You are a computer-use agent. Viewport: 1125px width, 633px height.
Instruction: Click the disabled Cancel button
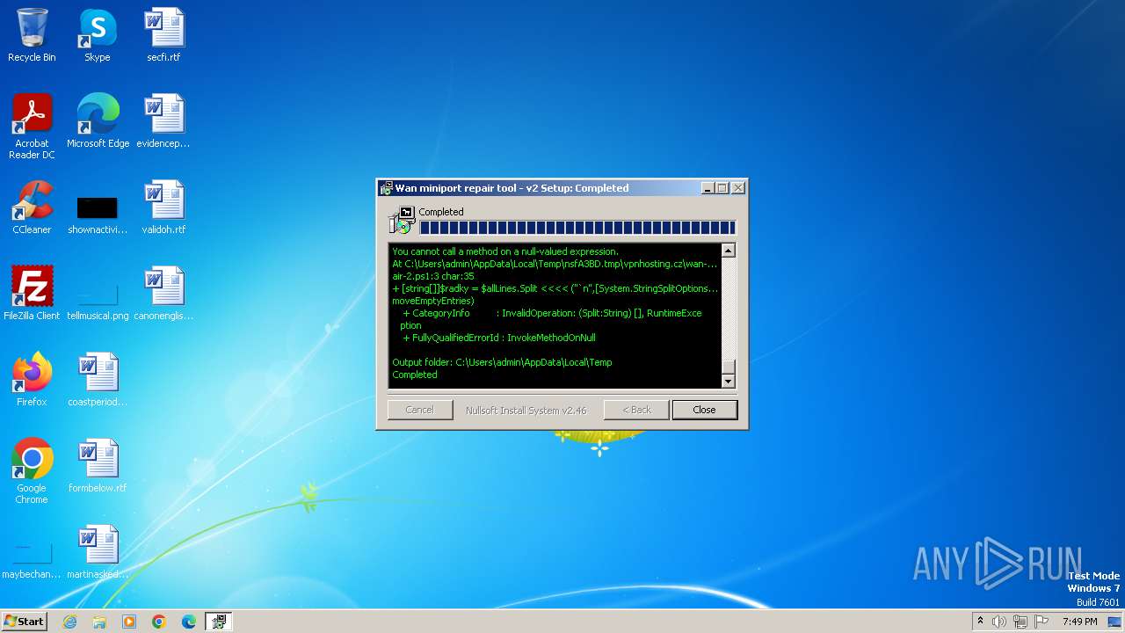coord(419,410)
